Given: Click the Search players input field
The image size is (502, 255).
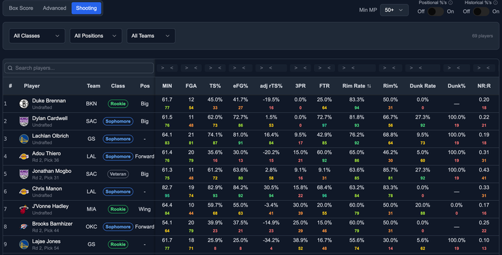Looking at the screenshot, I should pos(79,68).
